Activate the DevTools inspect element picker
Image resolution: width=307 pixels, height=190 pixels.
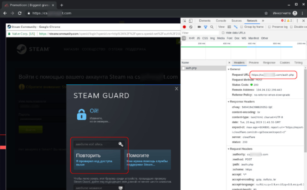point(184,21)
